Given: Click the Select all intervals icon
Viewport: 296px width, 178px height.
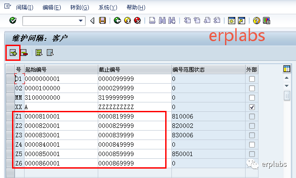Looking at the screenshot, I should [x=39, y=53].
